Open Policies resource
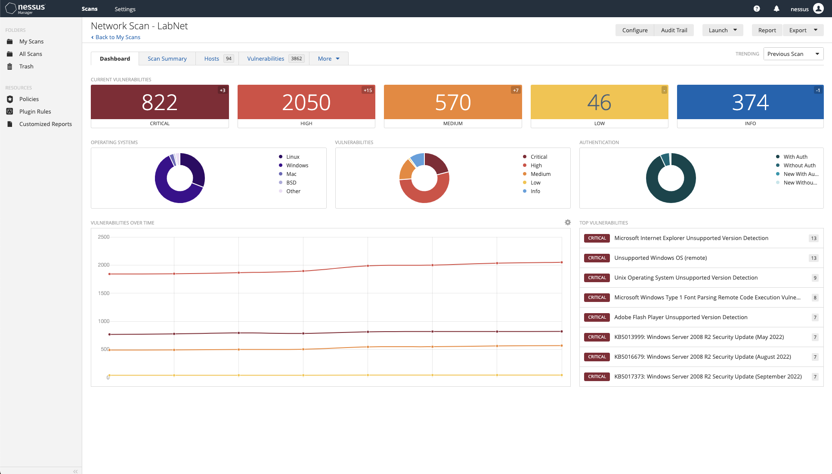832x474 pixels. 29,99
